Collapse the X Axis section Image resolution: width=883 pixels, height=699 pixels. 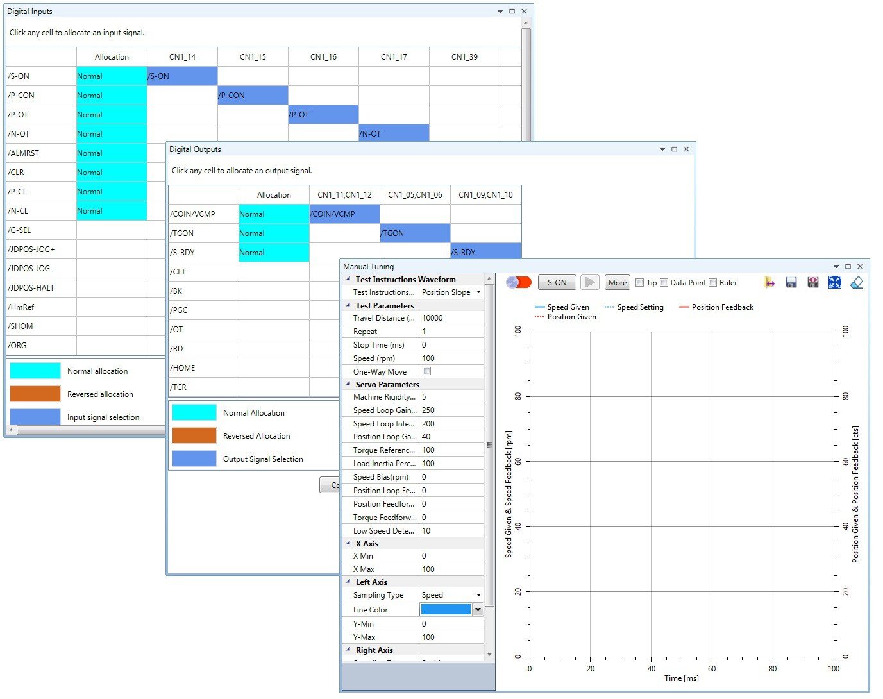tap(348, 543)
